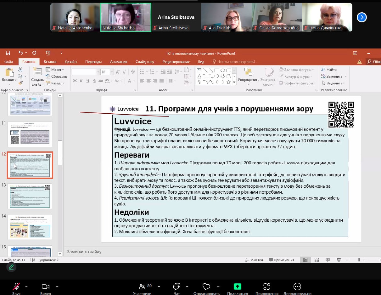Toggle Примечания comments pane in status bar

click(x=282, y=260)
